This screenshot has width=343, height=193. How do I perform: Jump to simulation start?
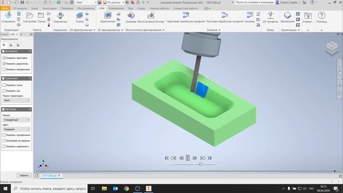pyautogui.click(x=167, y=158)
